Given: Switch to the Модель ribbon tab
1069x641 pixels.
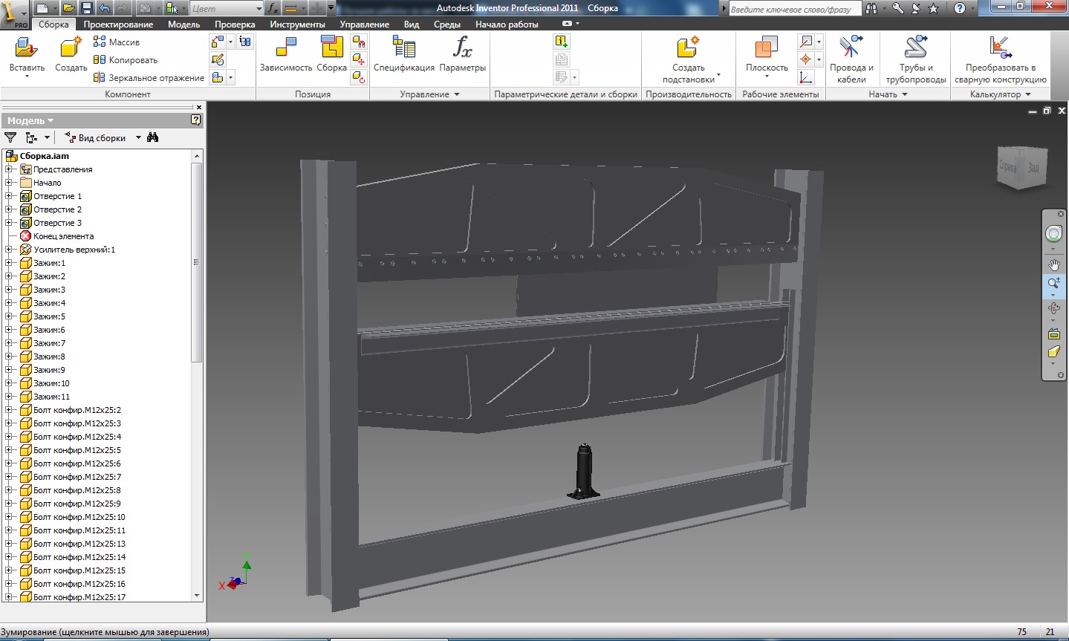Looking at the screenshot, I should click(183, 24).
